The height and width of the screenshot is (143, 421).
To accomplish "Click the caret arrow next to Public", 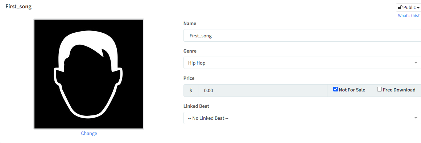I will coord(418,8).
